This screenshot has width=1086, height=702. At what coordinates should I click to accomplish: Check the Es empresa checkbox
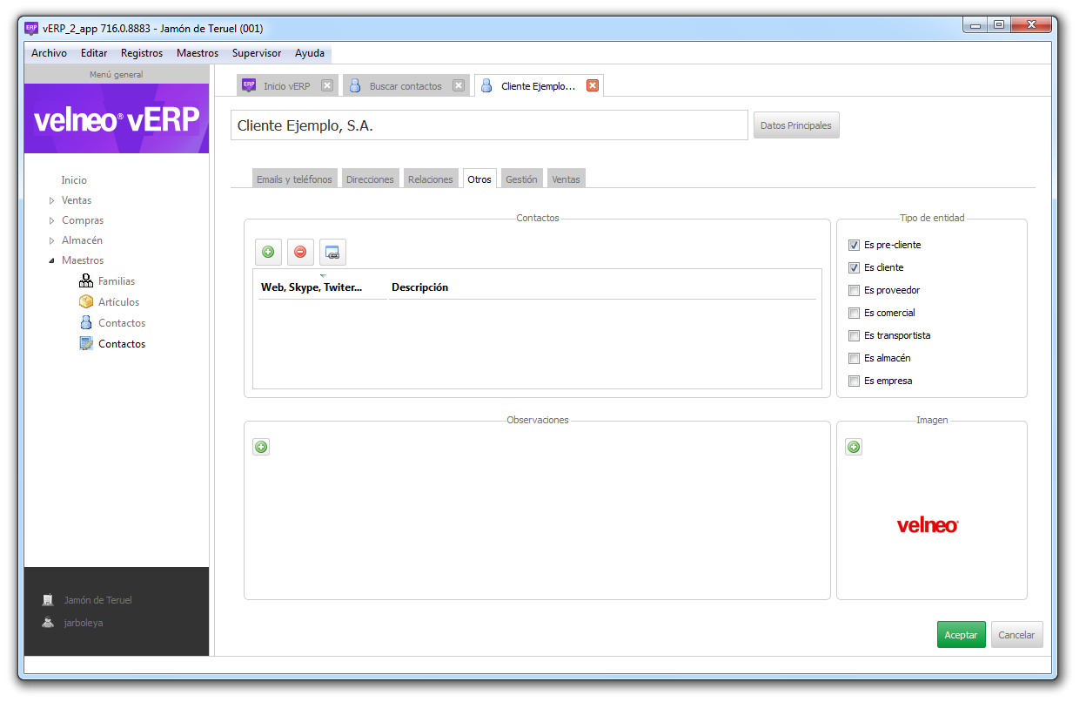coord(855,381)
